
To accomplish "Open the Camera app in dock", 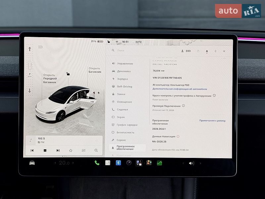I will click(129, 163).
